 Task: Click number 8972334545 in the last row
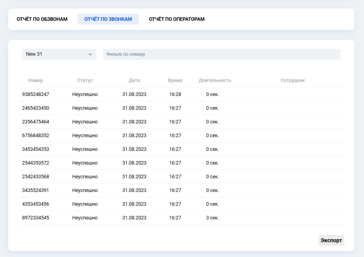coord(36,218)
